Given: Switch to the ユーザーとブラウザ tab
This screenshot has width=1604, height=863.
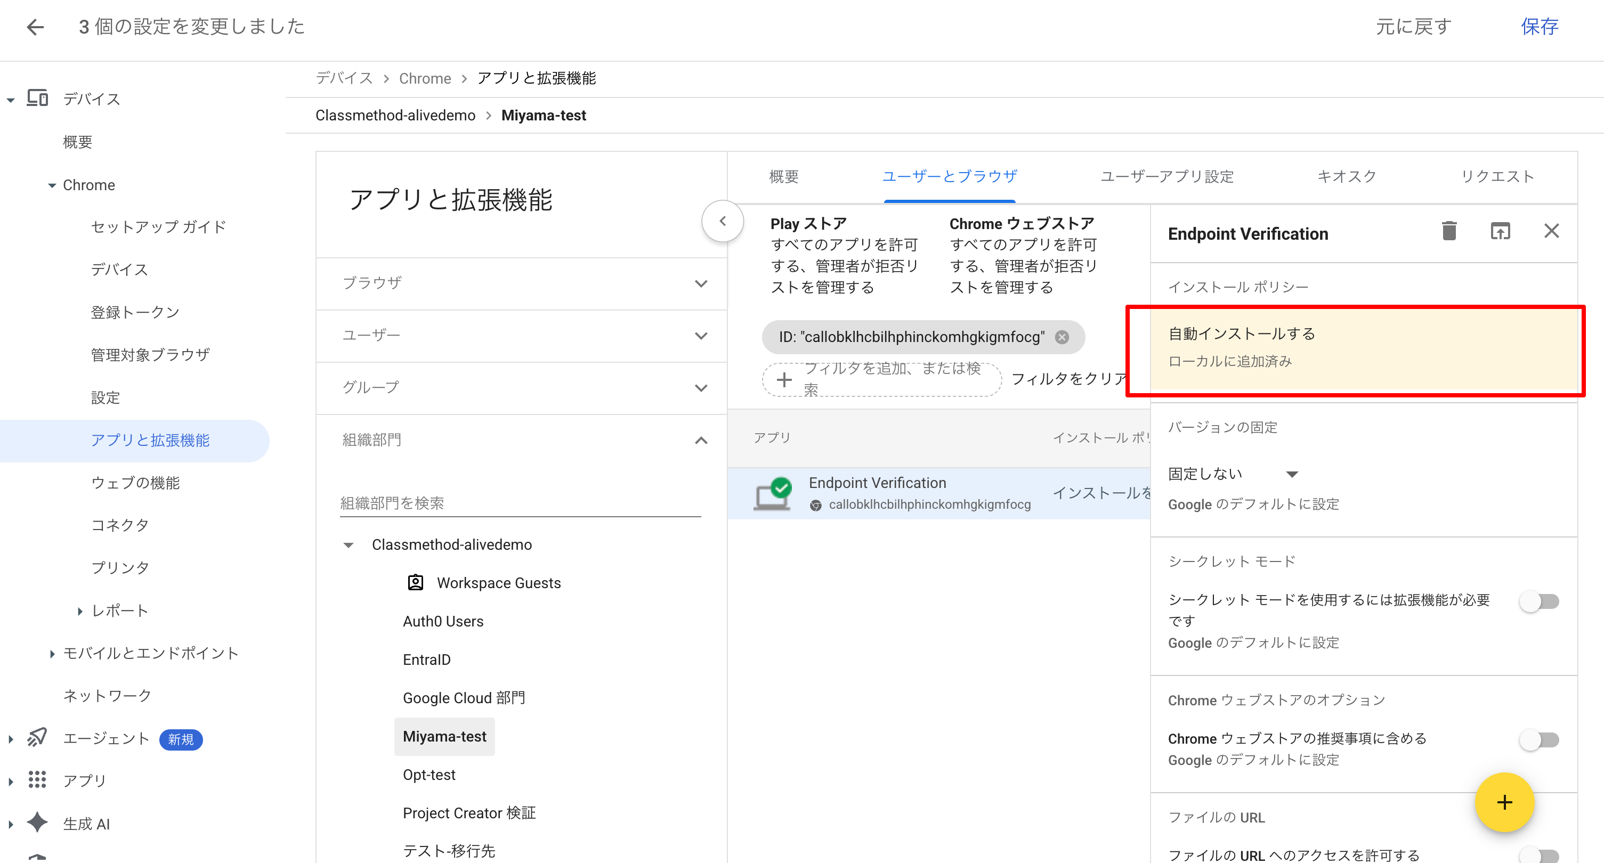Looking at the screenshot, I should pyautogui.click(x=950, y=177).
